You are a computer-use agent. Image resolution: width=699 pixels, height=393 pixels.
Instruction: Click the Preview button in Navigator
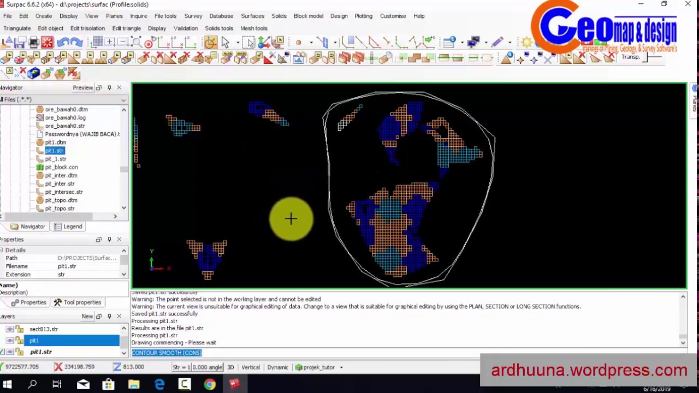click(83, 88)
